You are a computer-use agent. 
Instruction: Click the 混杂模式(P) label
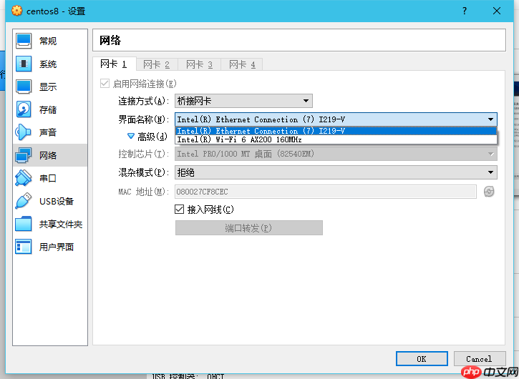[144, 172]
